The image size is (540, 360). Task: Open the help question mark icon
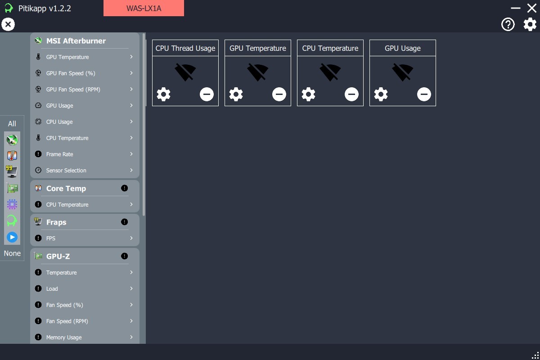click(x=508, y=24)
